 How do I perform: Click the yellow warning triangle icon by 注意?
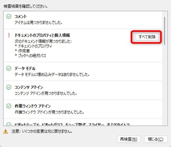click(x=5, y=131)
